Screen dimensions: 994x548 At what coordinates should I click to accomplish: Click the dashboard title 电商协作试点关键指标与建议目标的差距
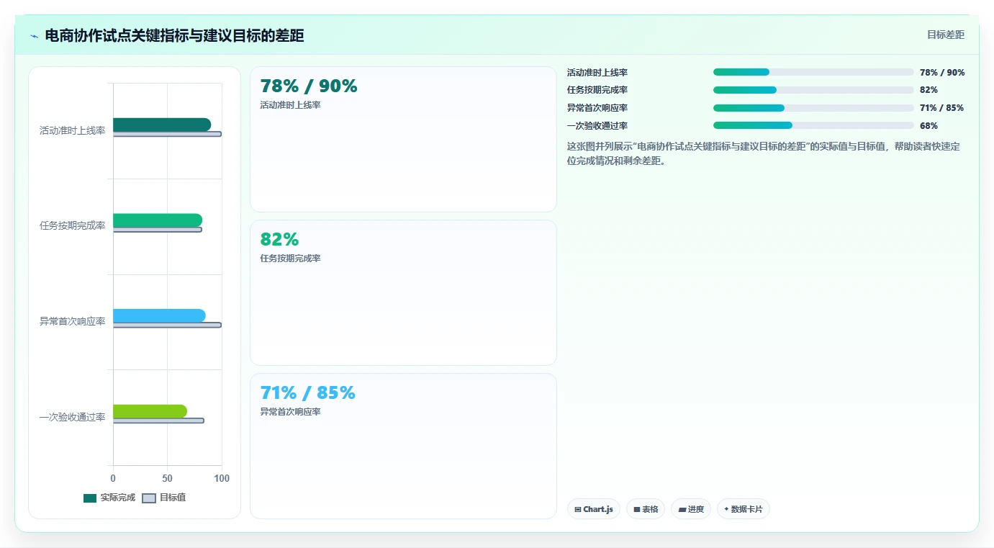coord(174,36)
